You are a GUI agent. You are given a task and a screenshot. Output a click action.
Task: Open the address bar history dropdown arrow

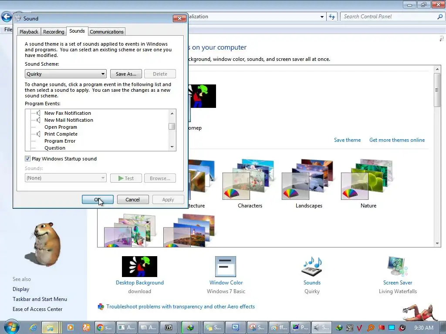(322, 17)
